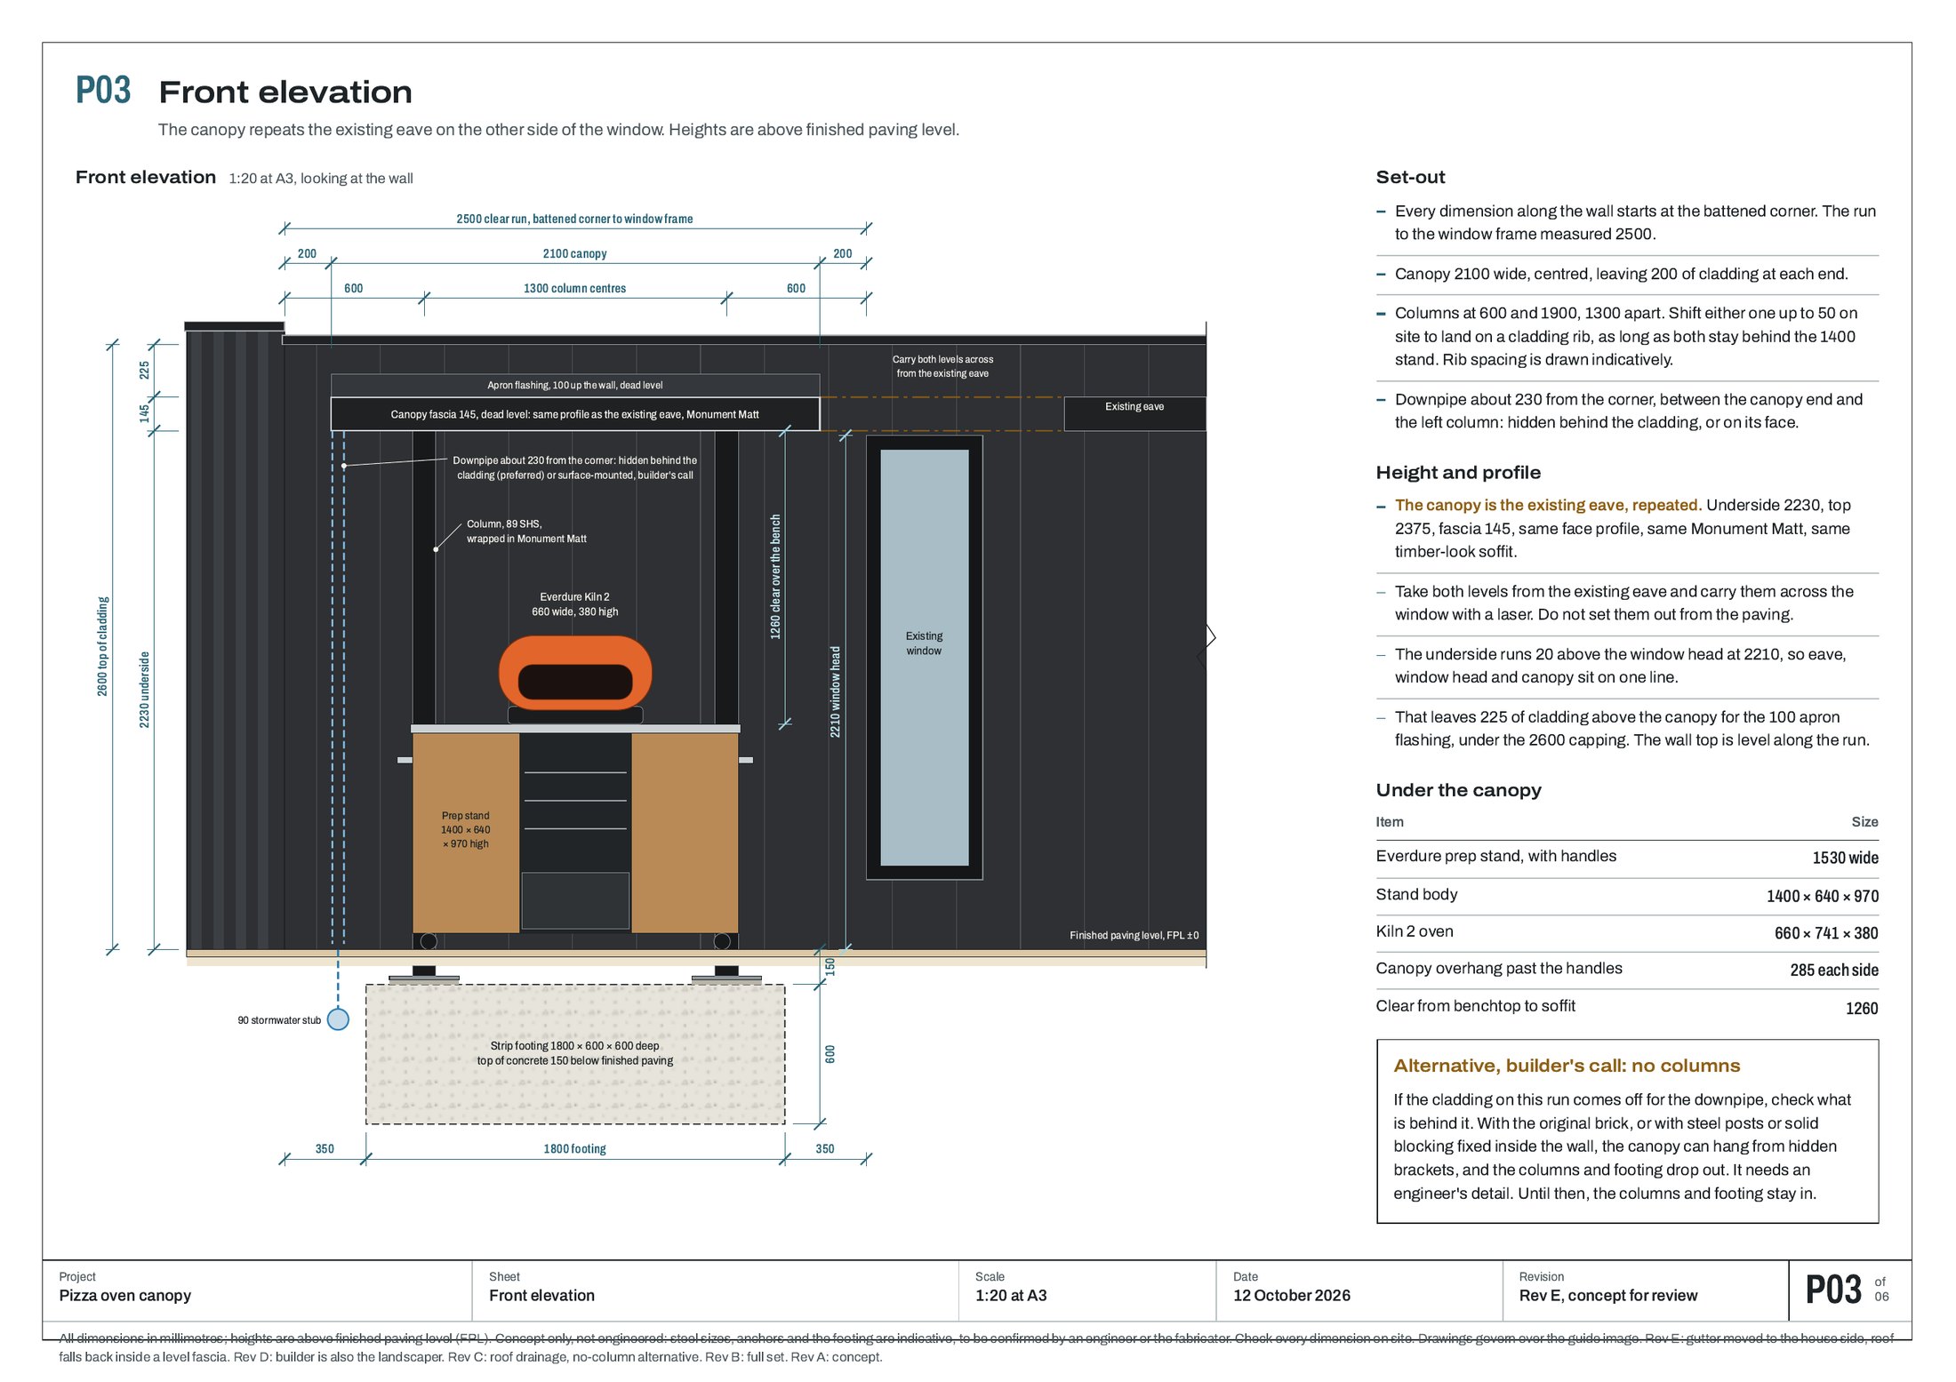The image size is (1956, 1382).
Task: Select the 'Column, 89 SHS' callout
Action: [526, 531]
